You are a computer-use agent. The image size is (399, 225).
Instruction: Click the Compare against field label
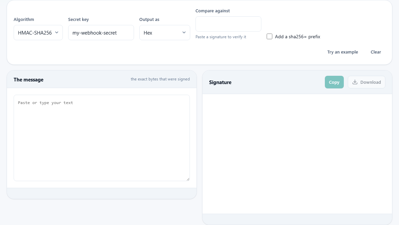[x=212, y=11]
